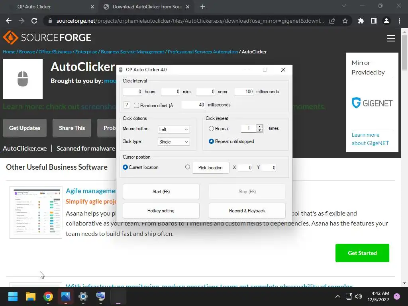Click Start (F6) button
Screen dimensions: 408x306
coord(161,192)
